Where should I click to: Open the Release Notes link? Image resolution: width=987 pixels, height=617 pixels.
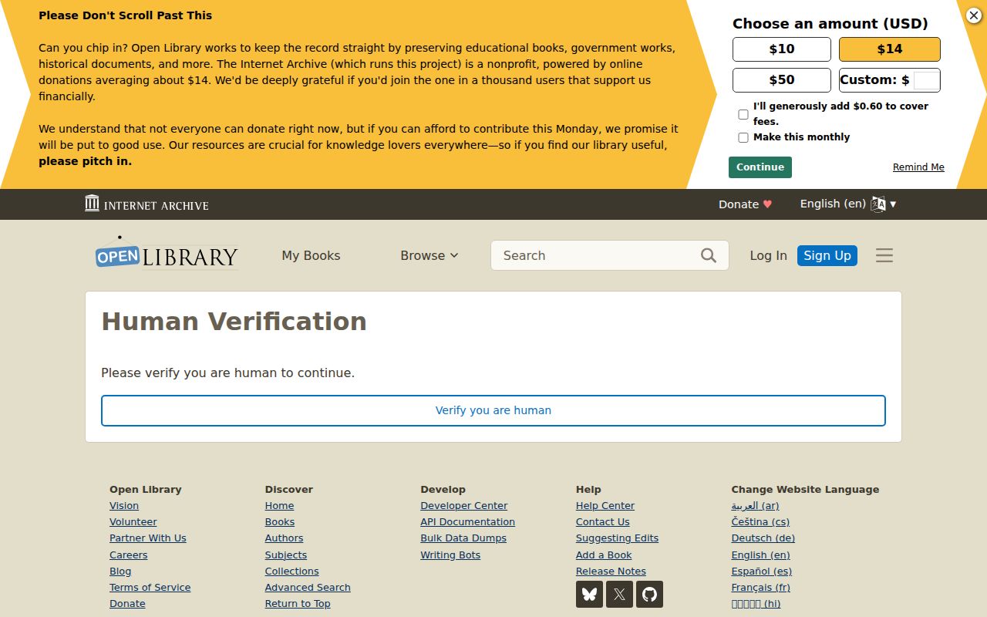point(611,571)
